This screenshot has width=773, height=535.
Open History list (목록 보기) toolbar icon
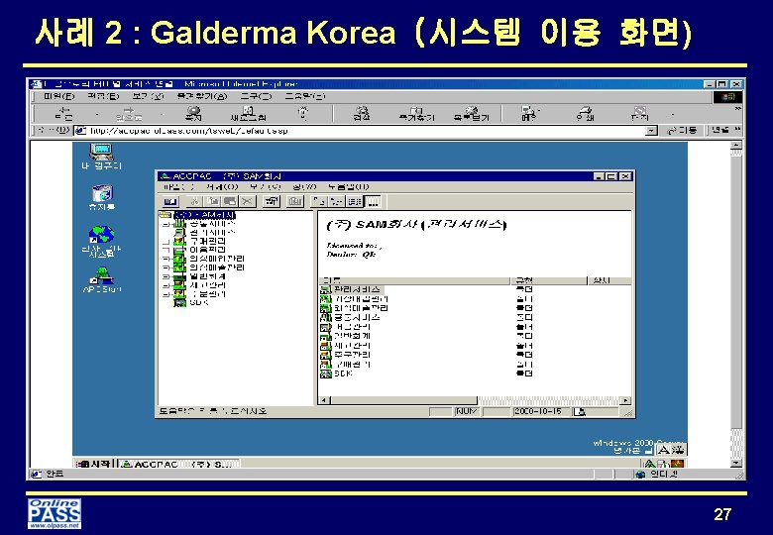tap(472, 114)
